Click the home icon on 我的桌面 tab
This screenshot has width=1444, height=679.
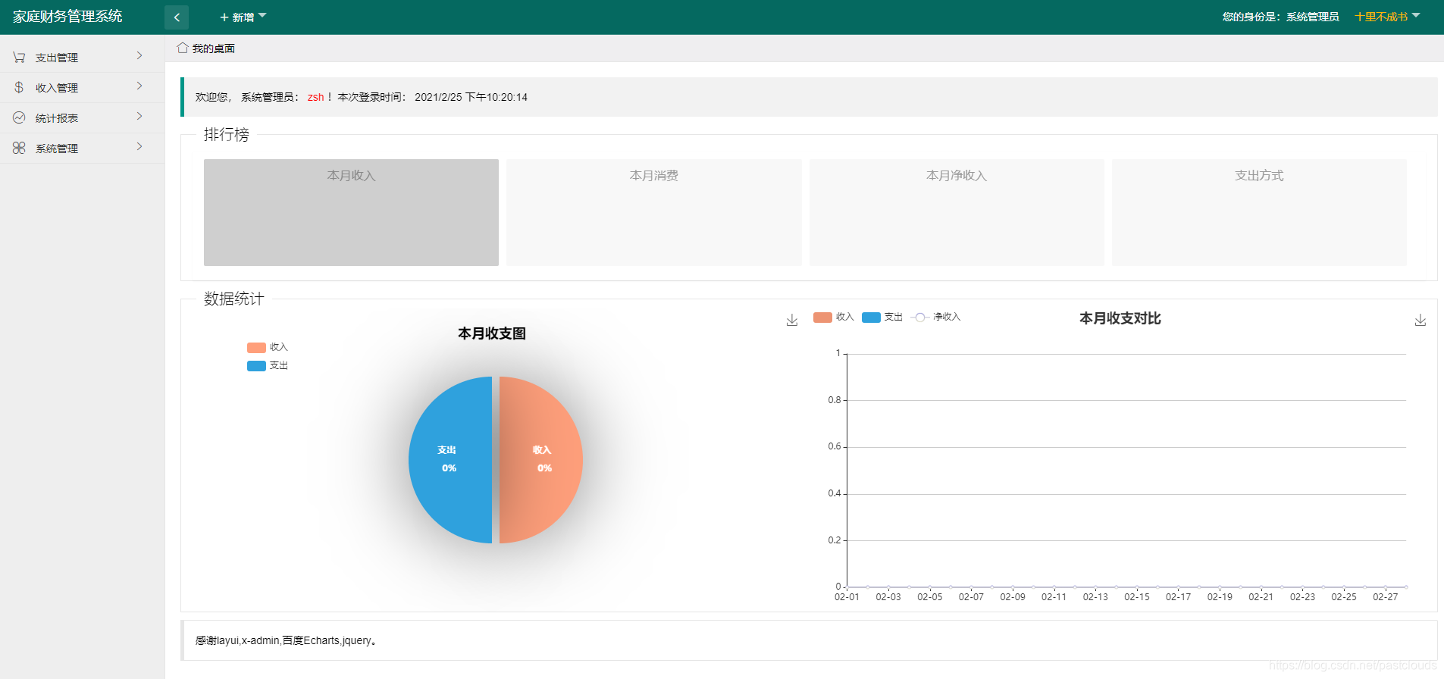point(183,48)
